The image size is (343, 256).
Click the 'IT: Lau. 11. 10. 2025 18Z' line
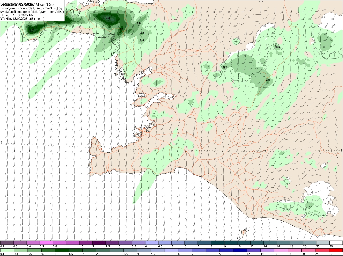click(17, 15)
